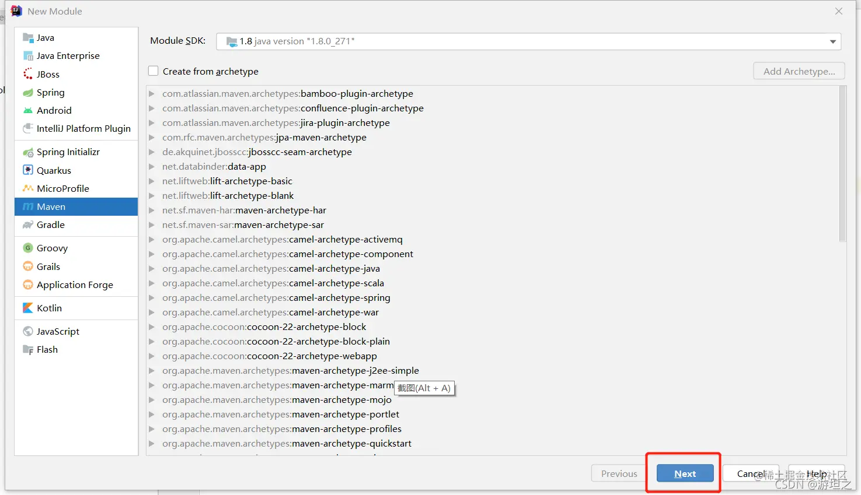Click the Grails orange icon
Viewport: 861px width, 495px height.
[27, 266]
